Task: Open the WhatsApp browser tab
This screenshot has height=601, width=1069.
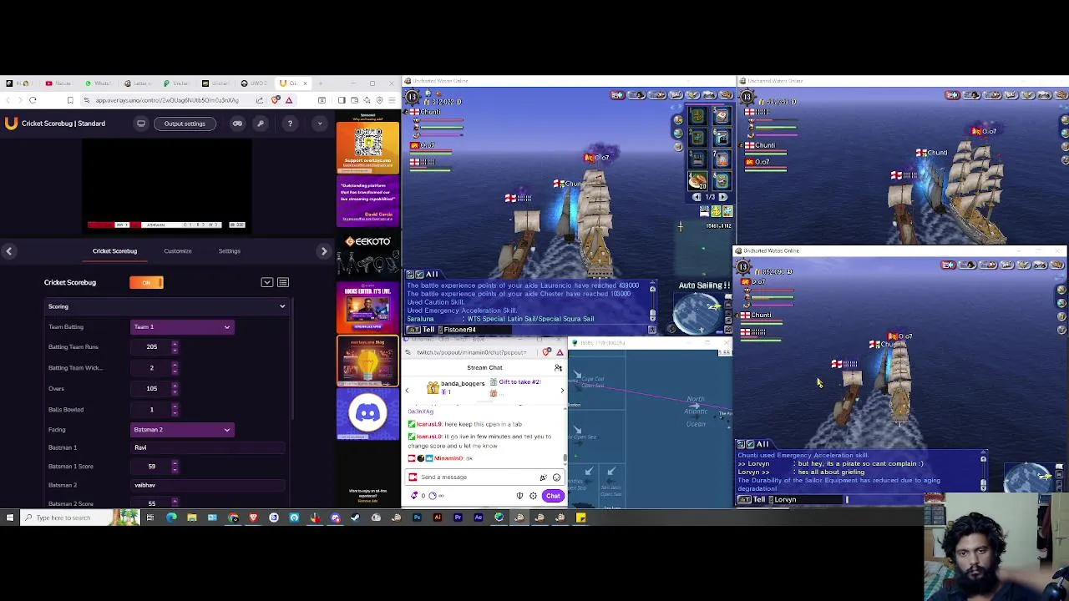Action: point(100,83)
